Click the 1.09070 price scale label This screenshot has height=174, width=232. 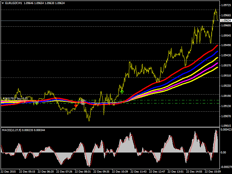(x=226, y=116)
